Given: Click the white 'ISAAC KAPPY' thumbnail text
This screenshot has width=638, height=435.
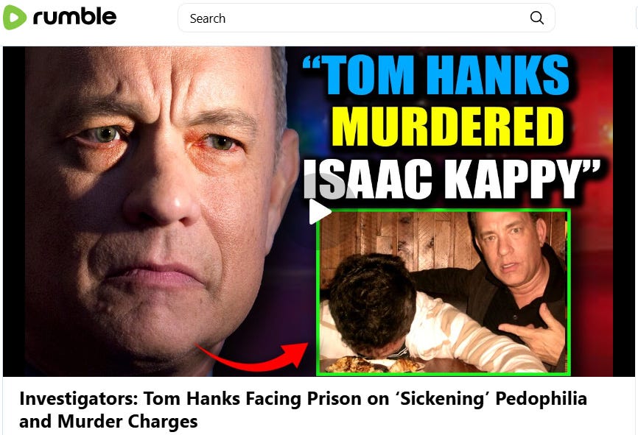Looking at the screenshot, I should point(452,178).
